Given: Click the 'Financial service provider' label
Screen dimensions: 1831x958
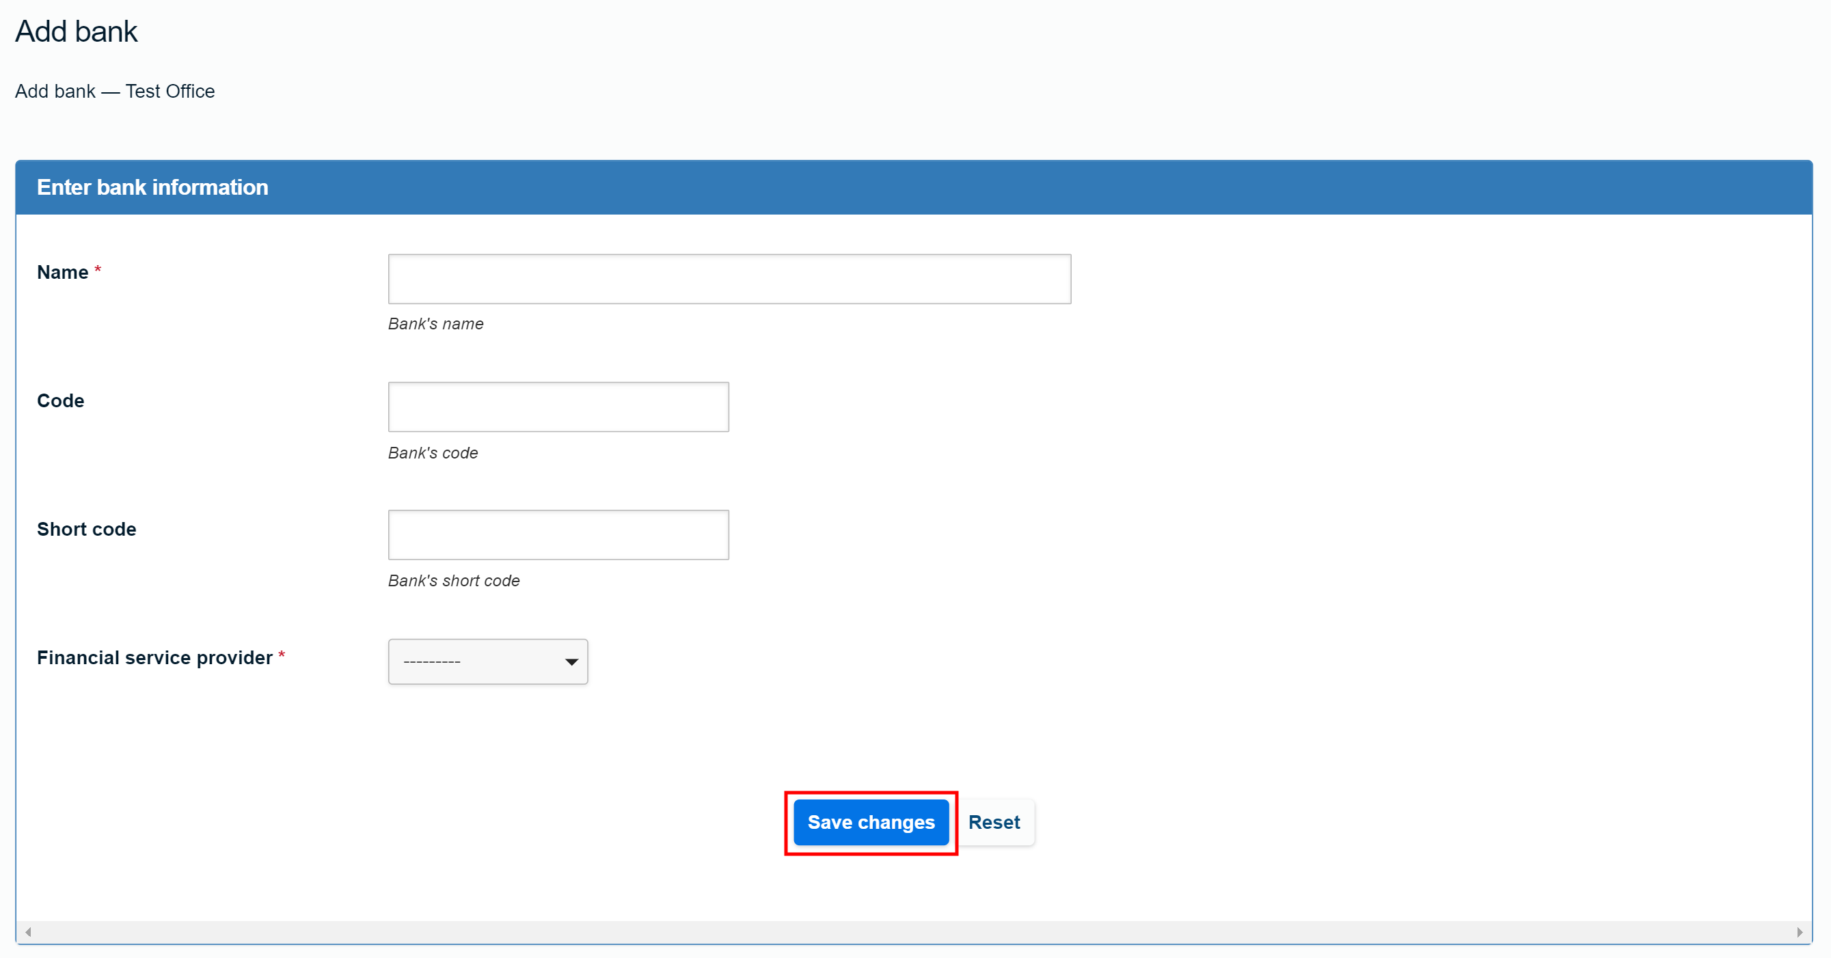Looking at the screenshot, I should 155,658.
